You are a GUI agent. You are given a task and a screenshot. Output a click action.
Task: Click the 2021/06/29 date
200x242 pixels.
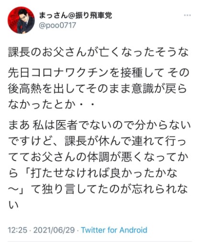click(x=54, y=230)
